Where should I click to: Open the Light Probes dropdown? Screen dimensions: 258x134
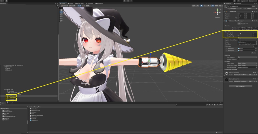247,63
